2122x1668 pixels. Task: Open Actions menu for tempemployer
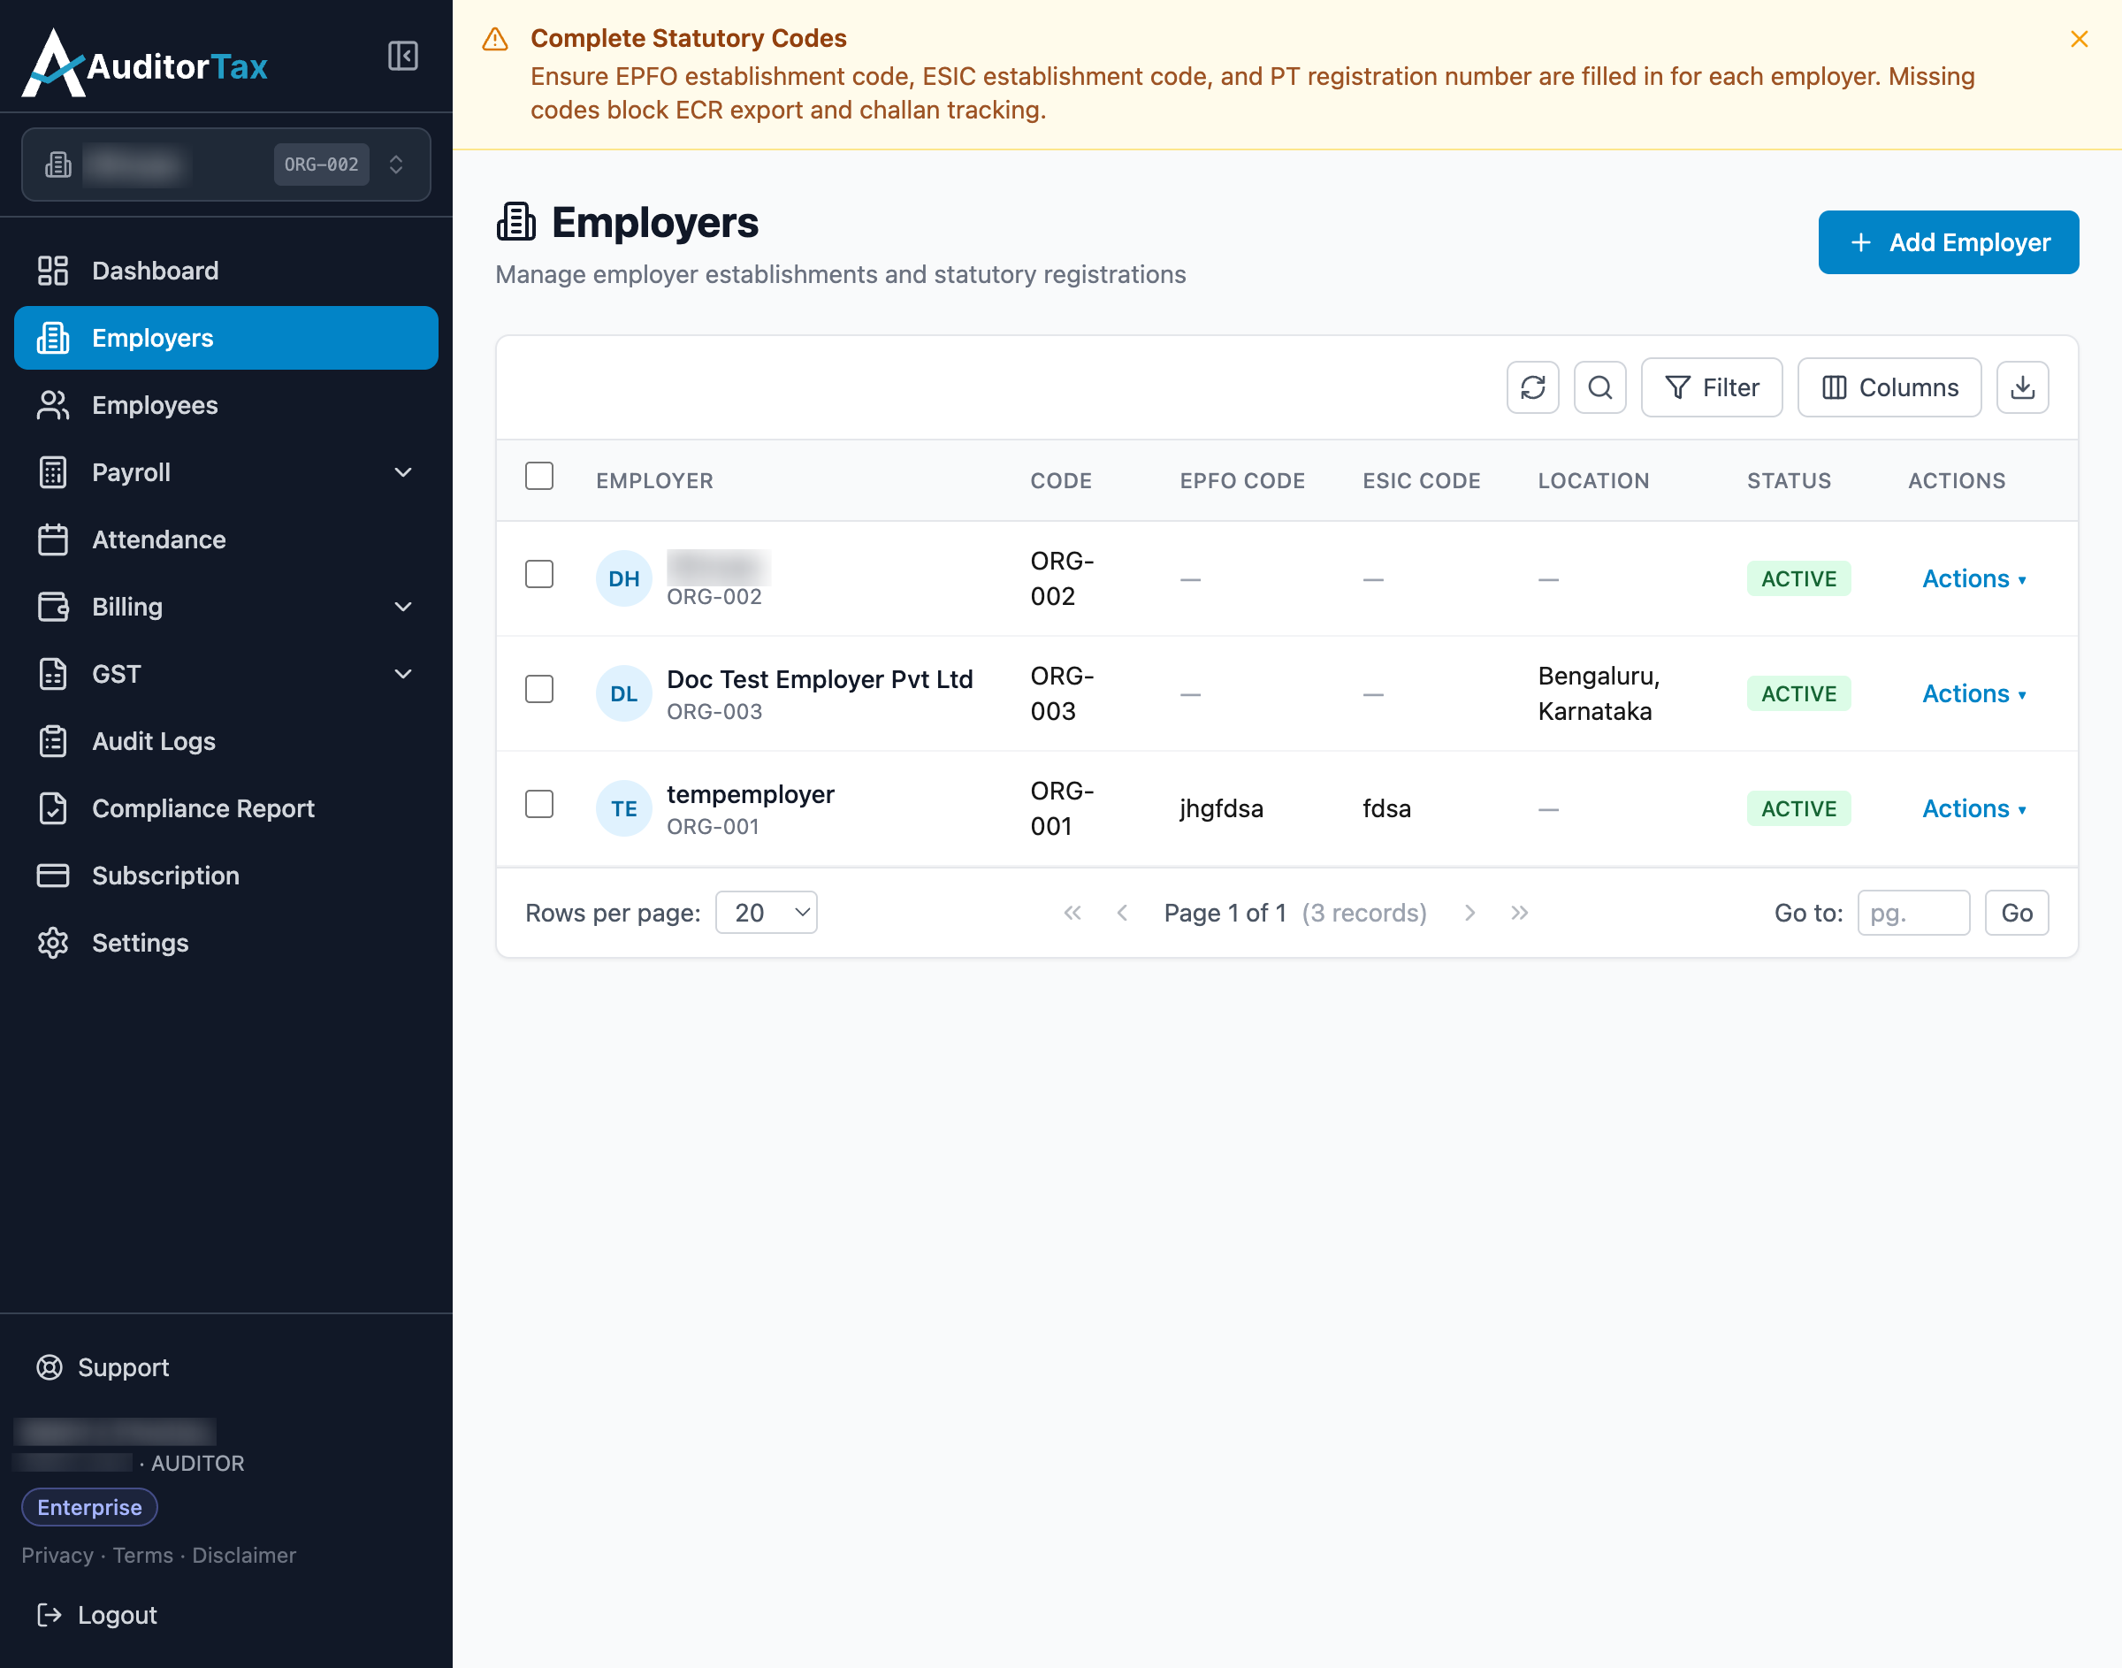(1973, 808)
